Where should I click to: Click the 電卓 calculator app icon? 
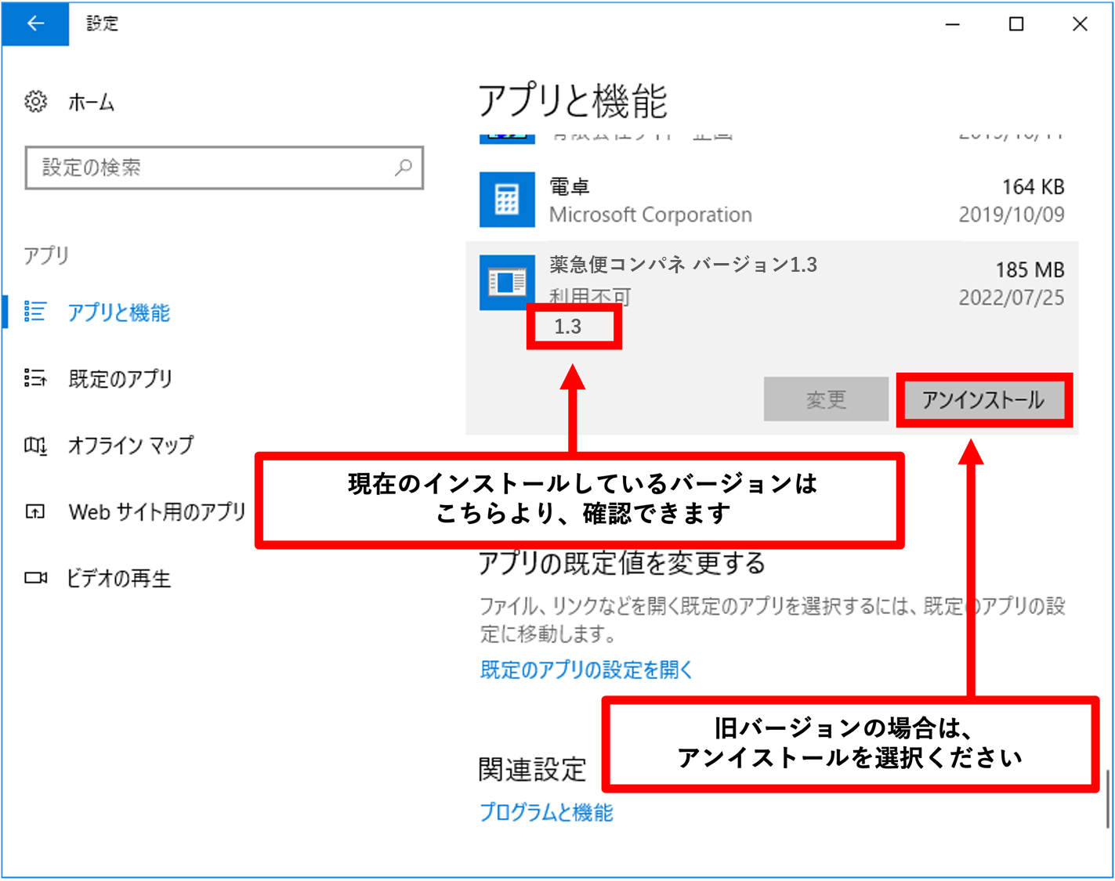tap(507, 200)
